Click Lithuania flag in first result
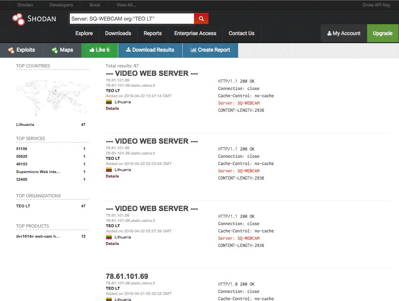Image resolution: width=399 pixels, height=301 pixels. 109,102
